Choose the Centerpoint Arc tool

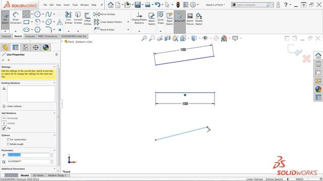(x=37, y=22)
